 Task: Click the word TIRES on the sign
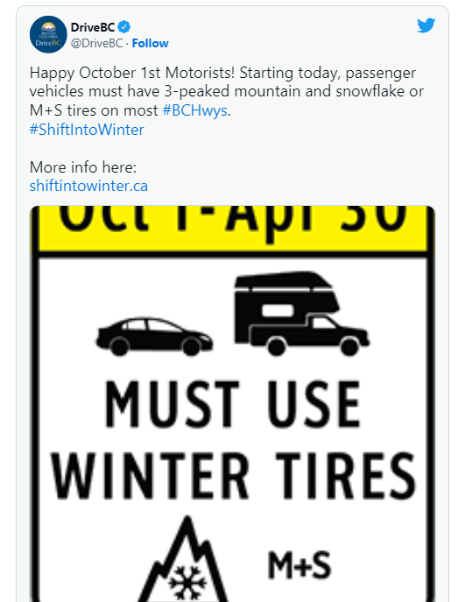tap(346, 476)
